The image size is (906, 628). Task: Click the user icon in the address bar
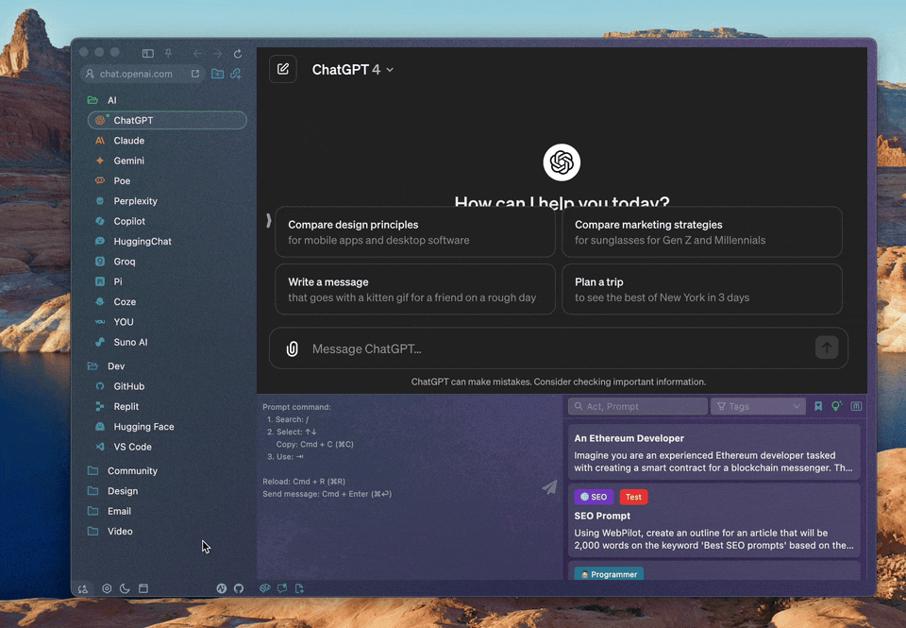(x=90, y=74)
